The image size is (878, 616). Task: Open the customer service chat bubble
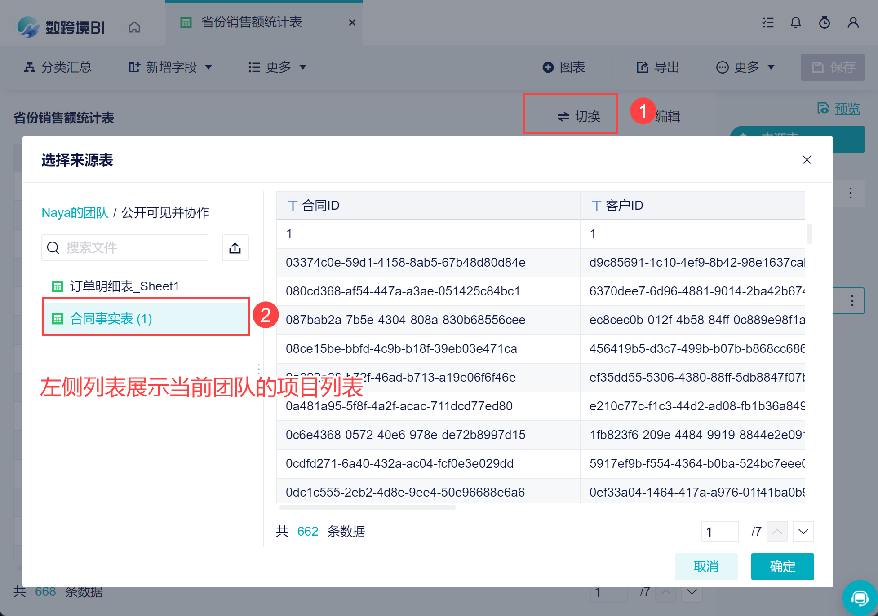[x=859, y=598]
